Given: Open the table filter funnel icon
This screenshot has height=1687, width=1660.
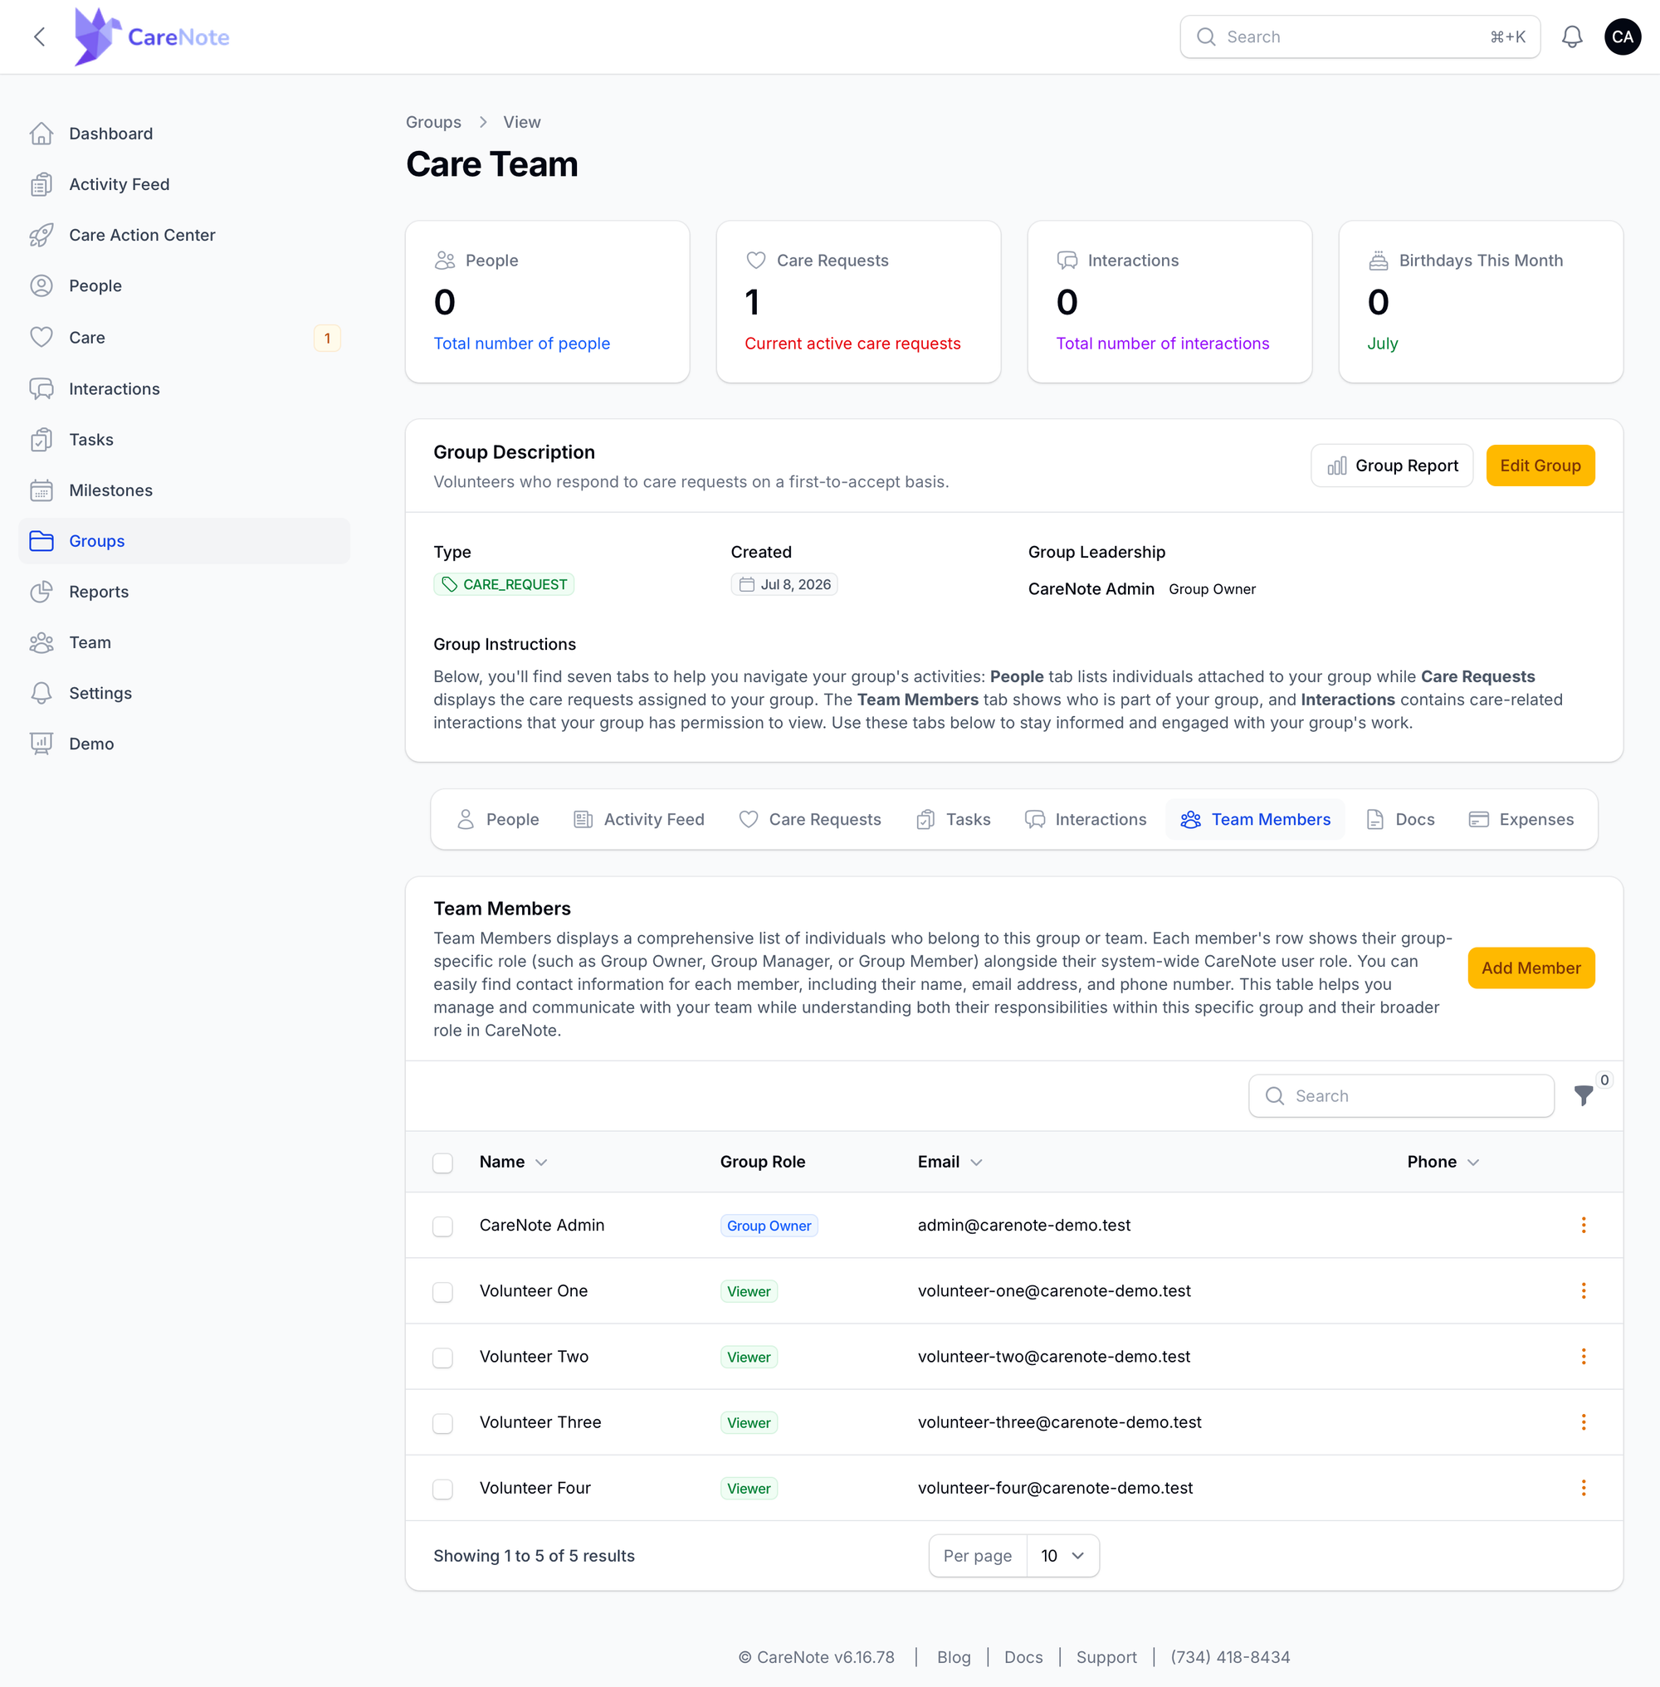Looking at the screenshot, I should 1584,1096.
